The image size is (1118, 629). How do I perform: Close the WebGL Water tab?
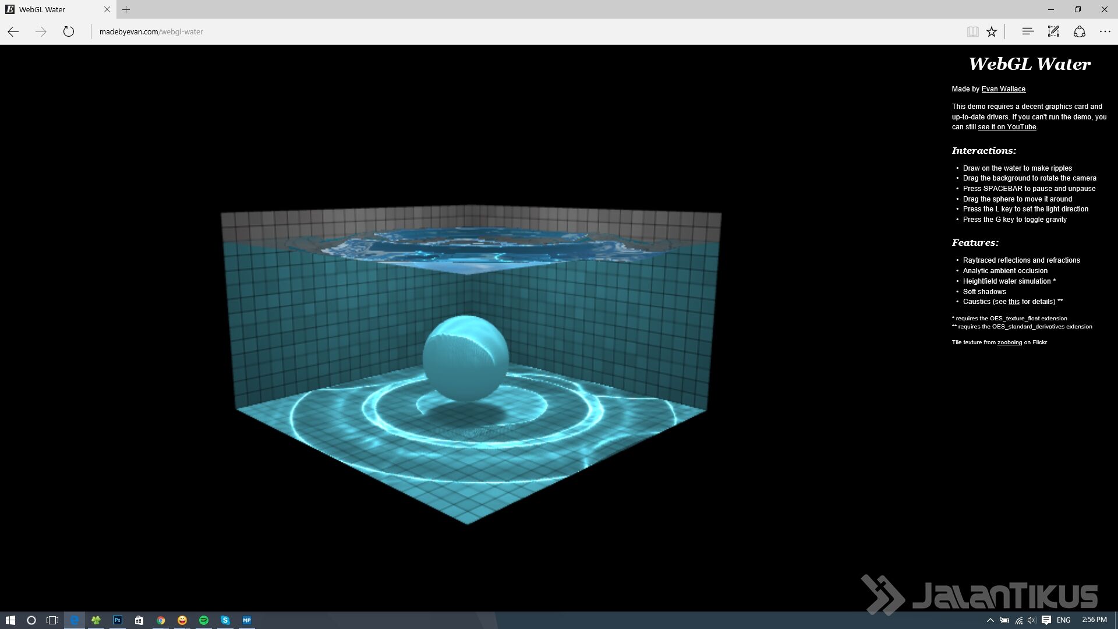click(x=107, y=9)
